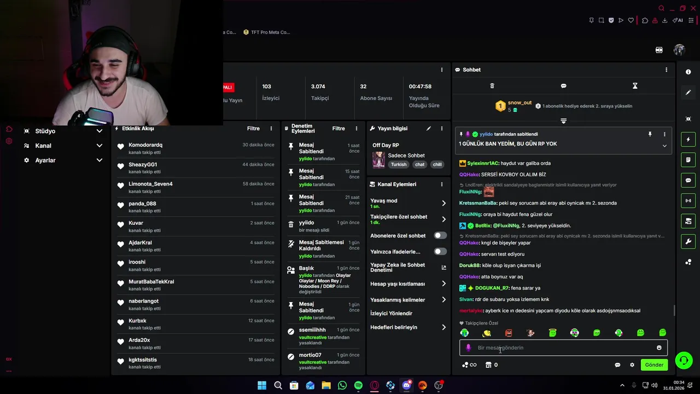Click the trash icon in Sohbet panel
700x394 pixels.
pos(492,86)
